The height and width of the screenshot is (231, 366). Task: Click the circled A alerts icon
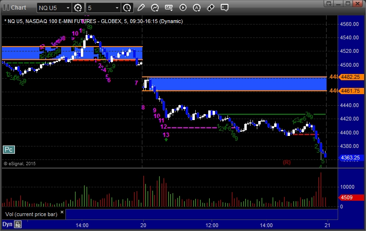[197, 8]
